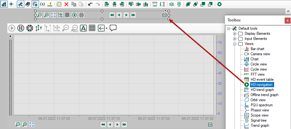Click the orange select-all frame icon
Image resolution: width=291 pixels, height=129 pixels.
pos(59,4)
